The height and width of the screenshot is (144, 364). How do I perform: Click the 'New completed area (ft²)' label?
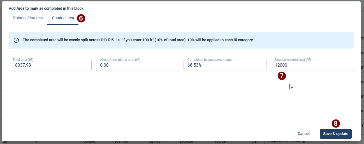(293, 60)
